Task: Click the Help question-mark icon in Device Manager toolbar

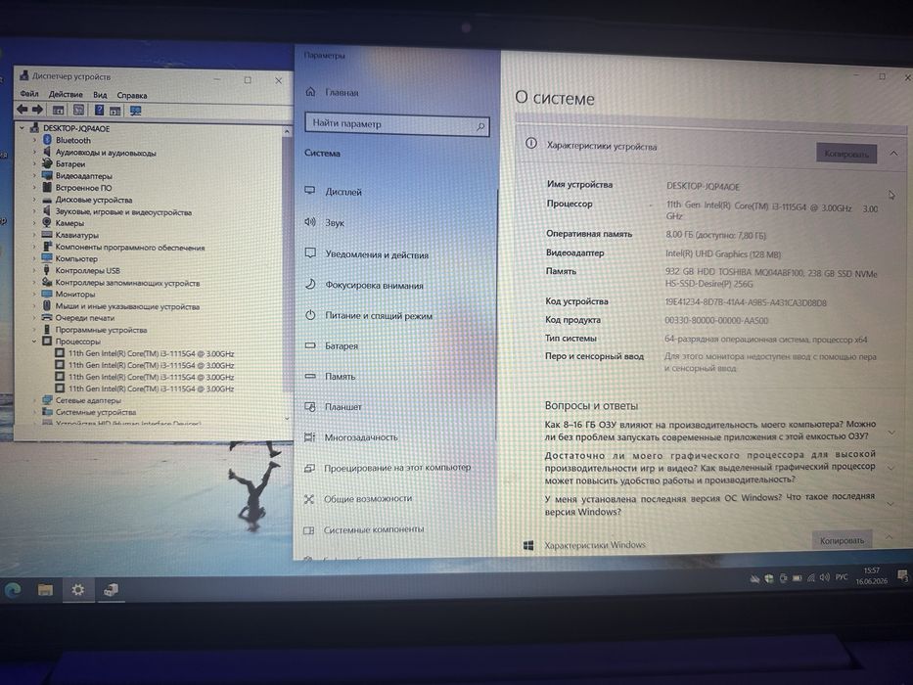Action: [99, 110]
